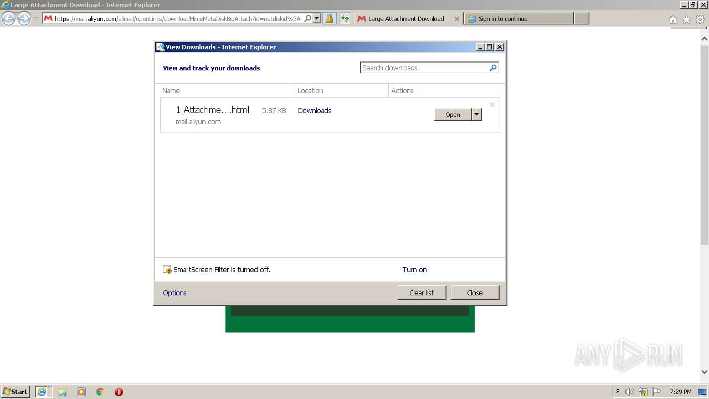Click the 7:29 PM system clock

point(680,392)
